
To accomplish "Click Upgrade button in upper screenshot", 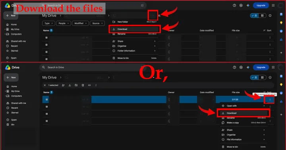I will pyautogui.click(x=261, y=6).
